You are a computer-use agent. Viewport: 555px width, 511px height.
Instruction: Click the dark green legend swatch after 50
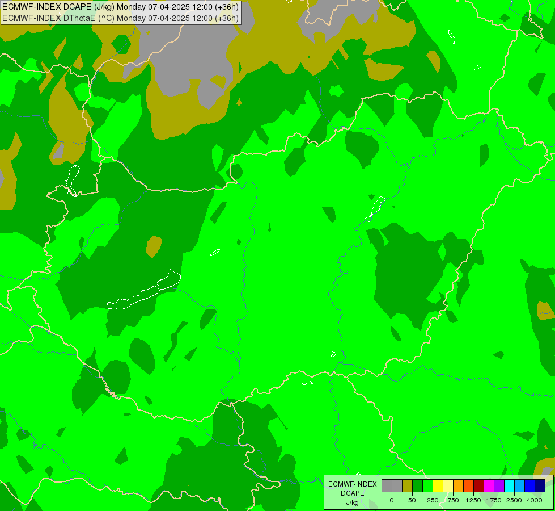point(418,486)
